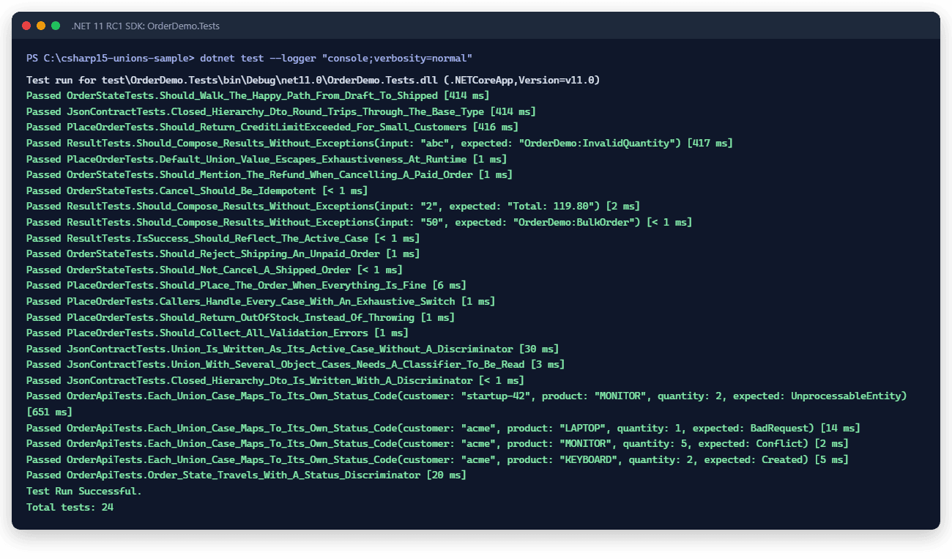The width and height of the screenshot is (952, 559).
Task: Click the Union_With_Several_Object_Cases_Needs_A_Classifier_To_Be_Read line
Action: click(x=295, y=364)
